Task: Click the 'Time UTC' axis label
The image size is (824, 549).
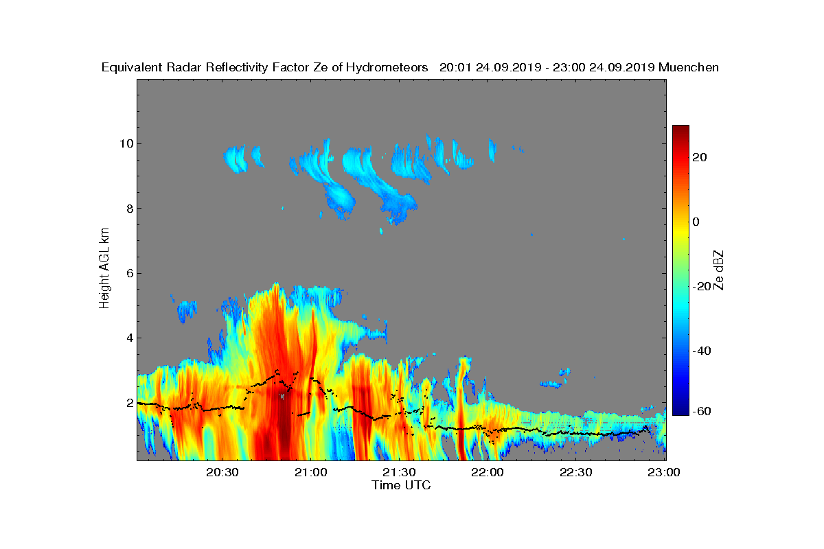Action: point(401,485)
